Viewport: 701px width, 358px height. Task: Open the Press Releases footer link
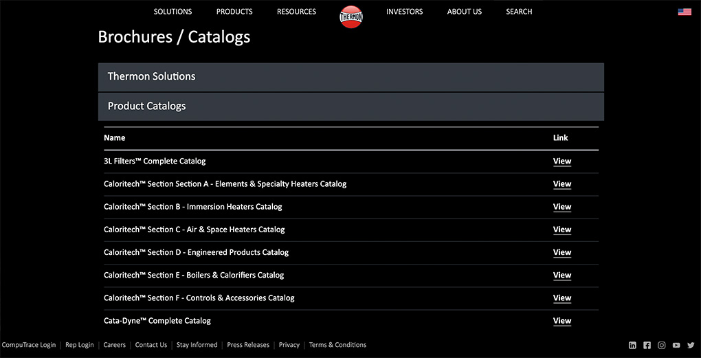[x=248, y=345]
